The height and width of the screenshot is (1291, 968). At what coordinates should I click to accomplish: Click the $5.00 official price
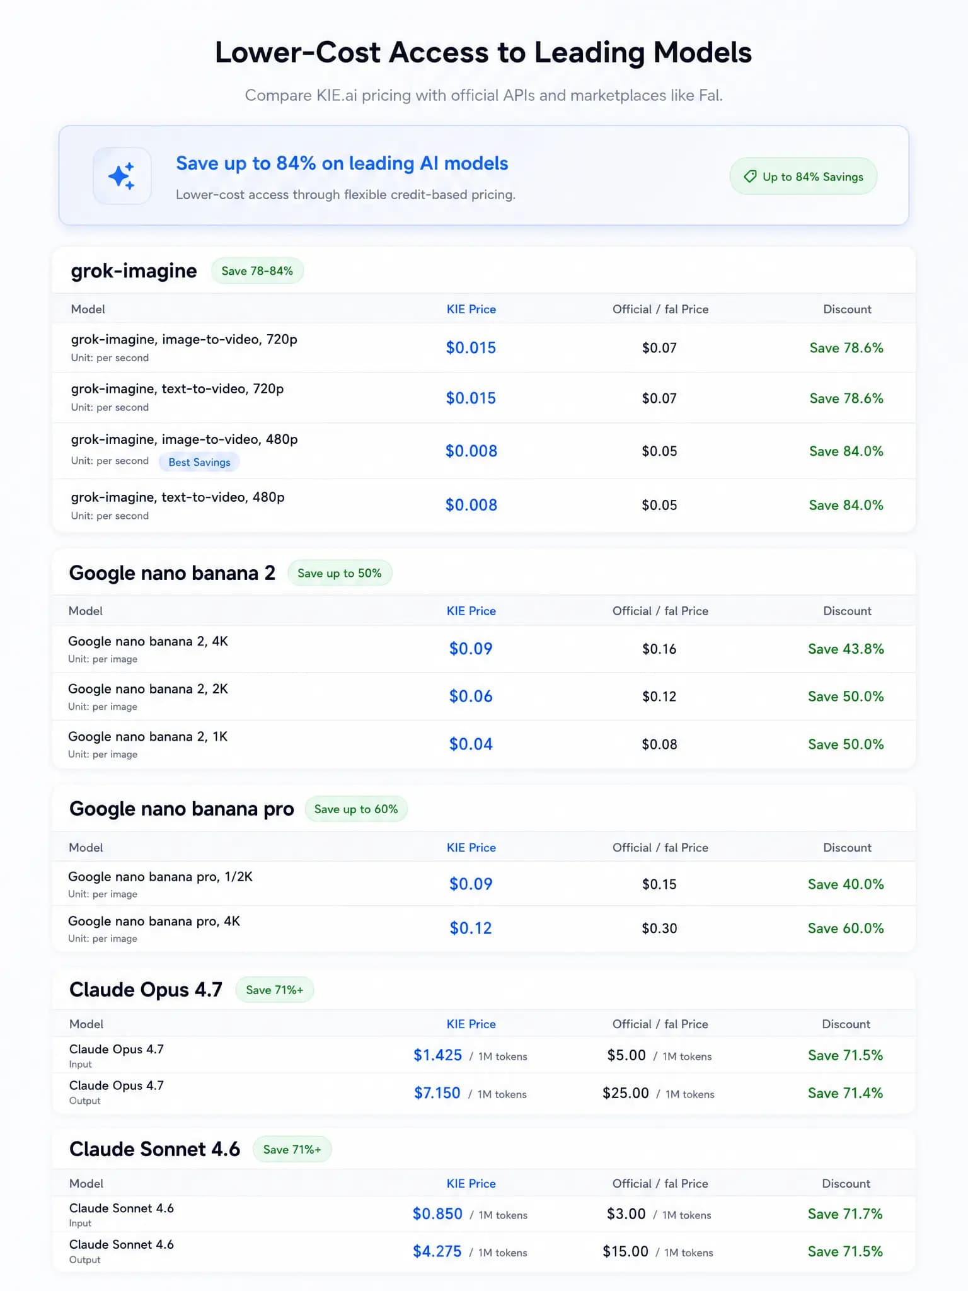(x=626, y=1055)
